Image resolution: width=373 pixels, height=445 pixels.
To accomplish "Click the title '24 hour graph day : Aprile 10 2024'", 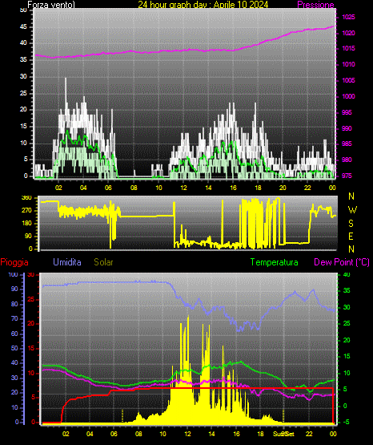I will point(203,4).
